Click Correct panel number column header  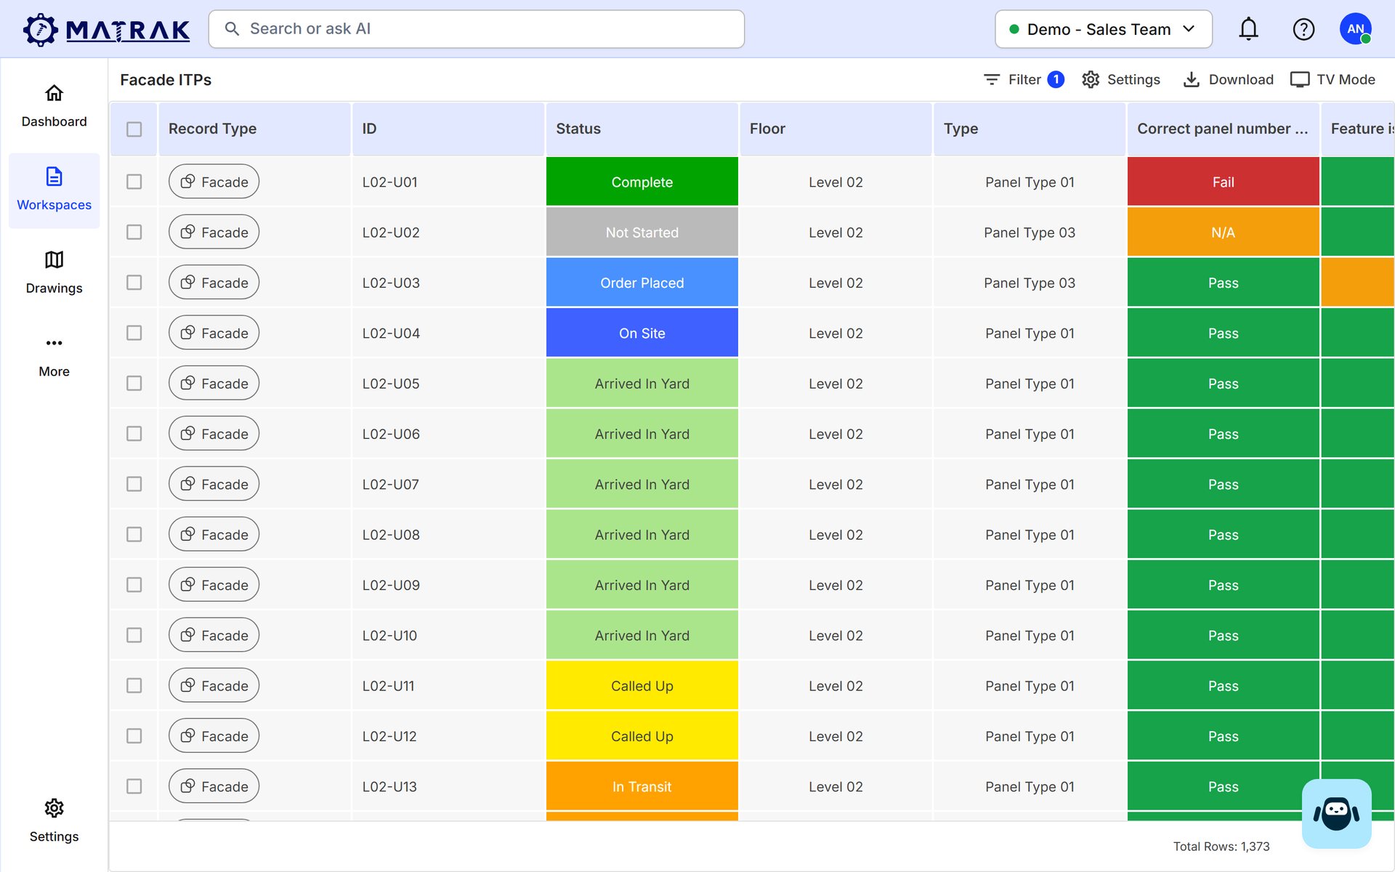point(1223,129)
